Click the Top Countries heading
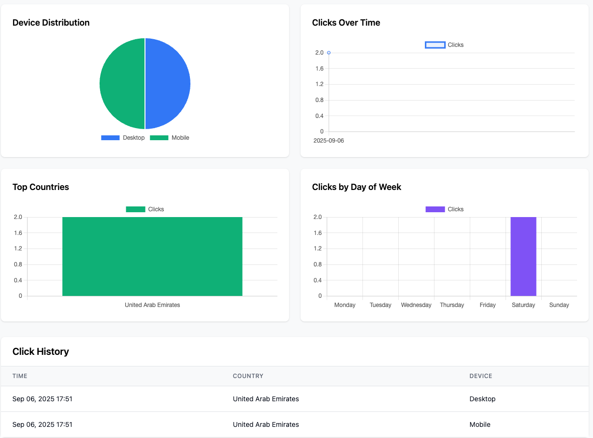The image size is (593, 438). (41, 187)
